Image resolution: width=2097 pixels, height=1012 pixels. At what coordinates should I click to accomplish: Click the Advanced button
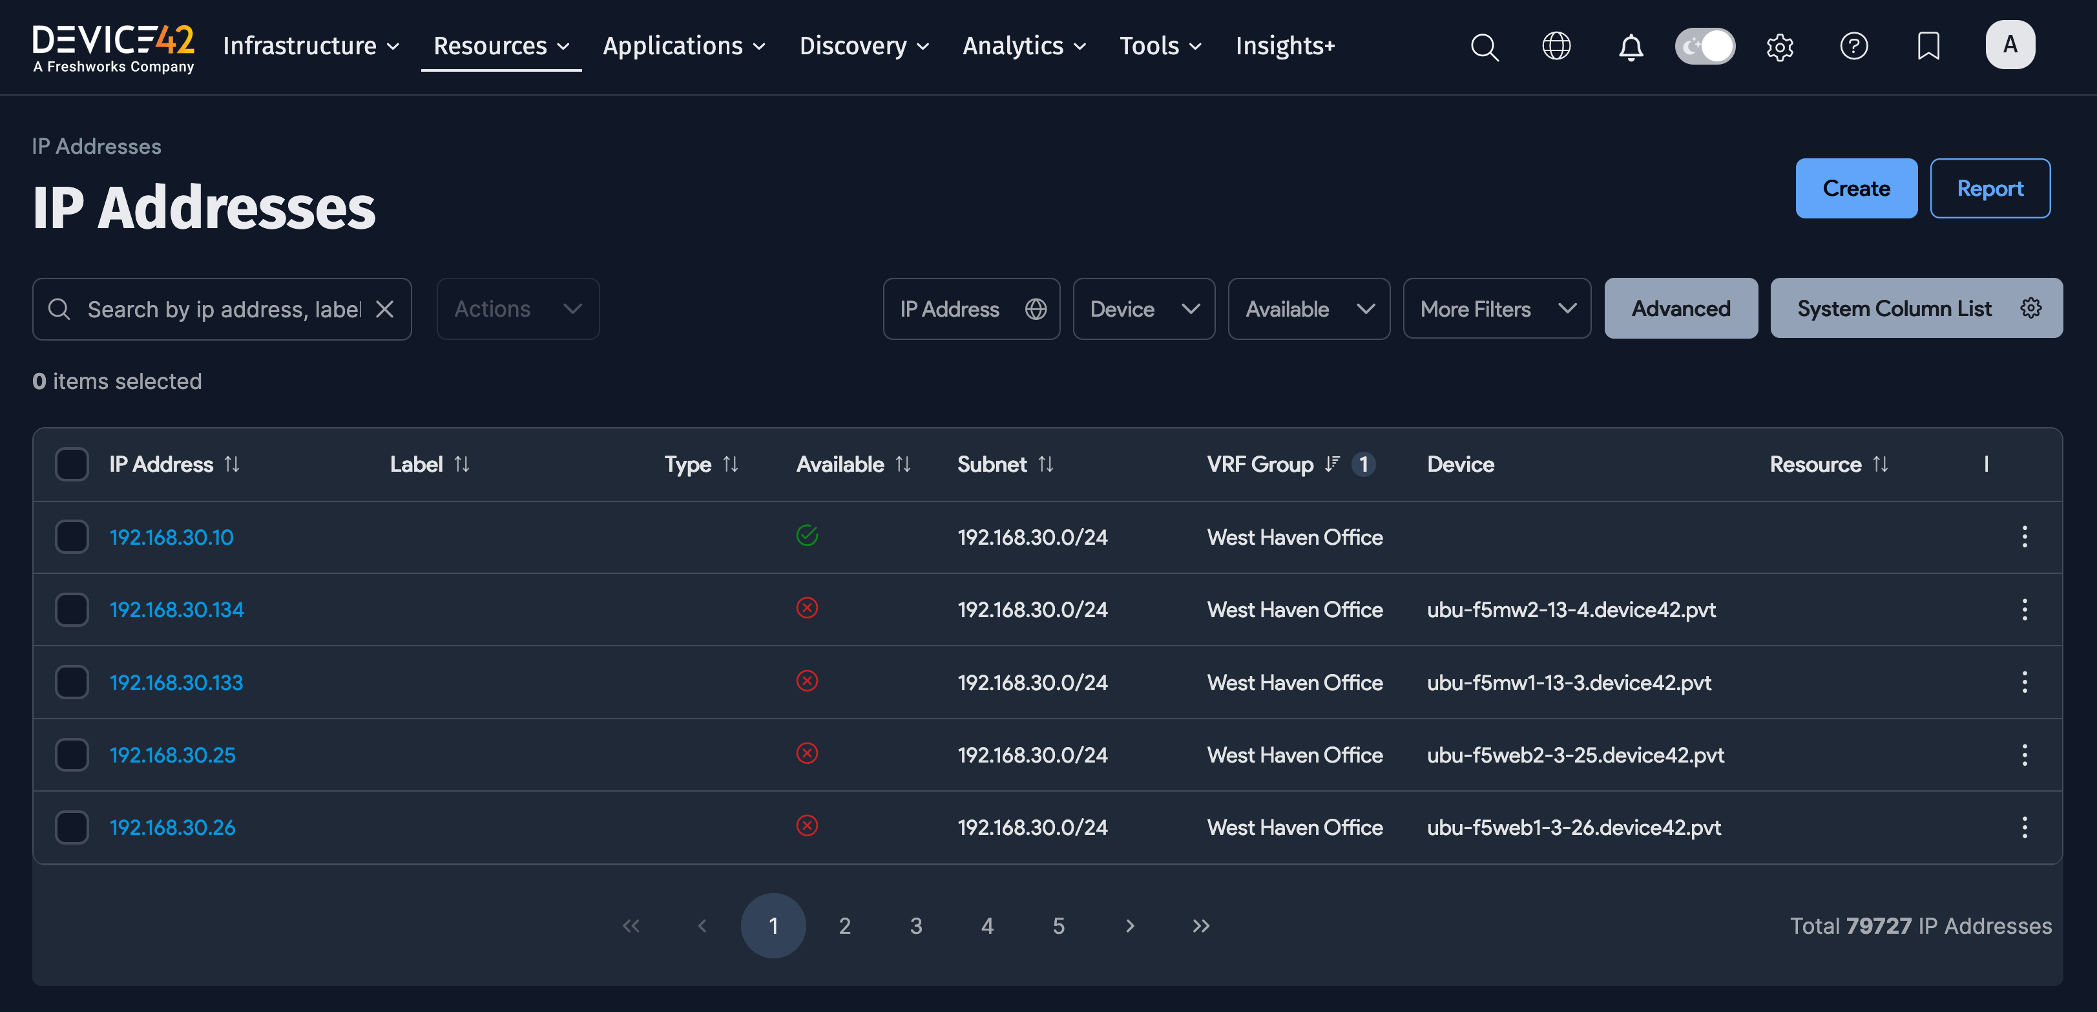1681,308
